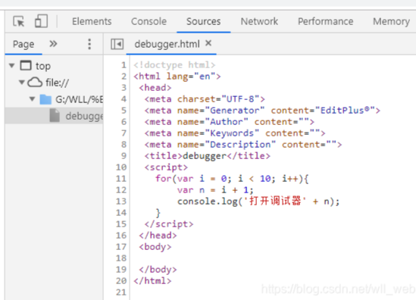The width and height of the screenshot is (416, 300).
Task: Collapse the top frame tree node
Action: click(x=11, y=65)
